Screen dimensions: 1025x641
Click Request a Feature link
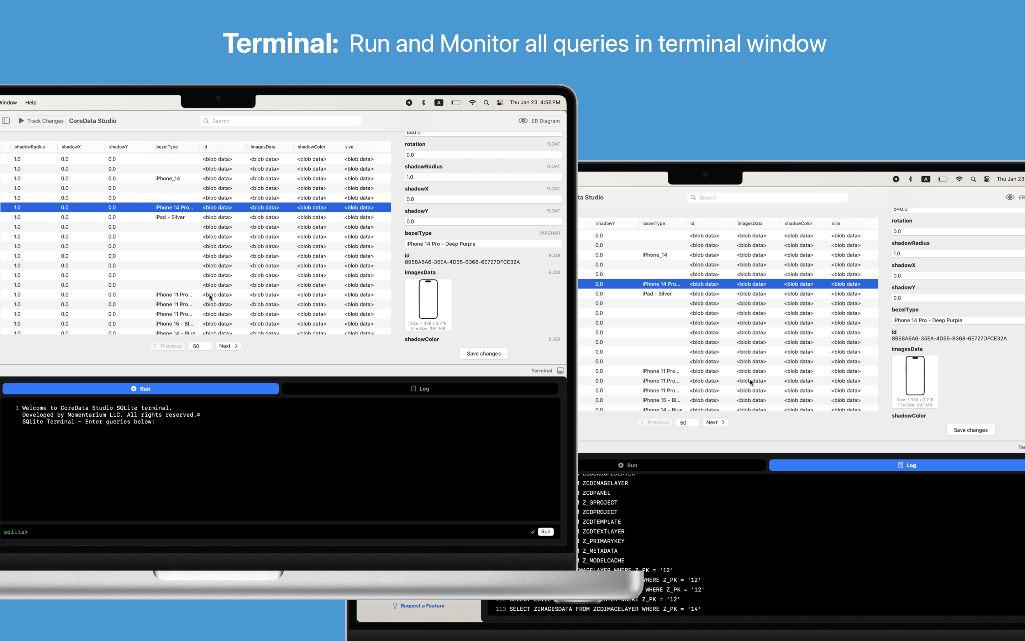tap(419, 606)
